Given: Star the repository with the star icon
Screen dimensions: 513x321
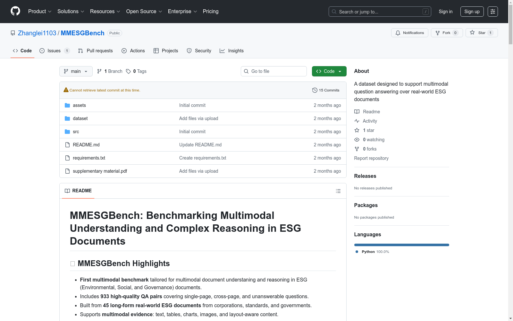Looking at the screenshot, I should click(x=472, y=32).
